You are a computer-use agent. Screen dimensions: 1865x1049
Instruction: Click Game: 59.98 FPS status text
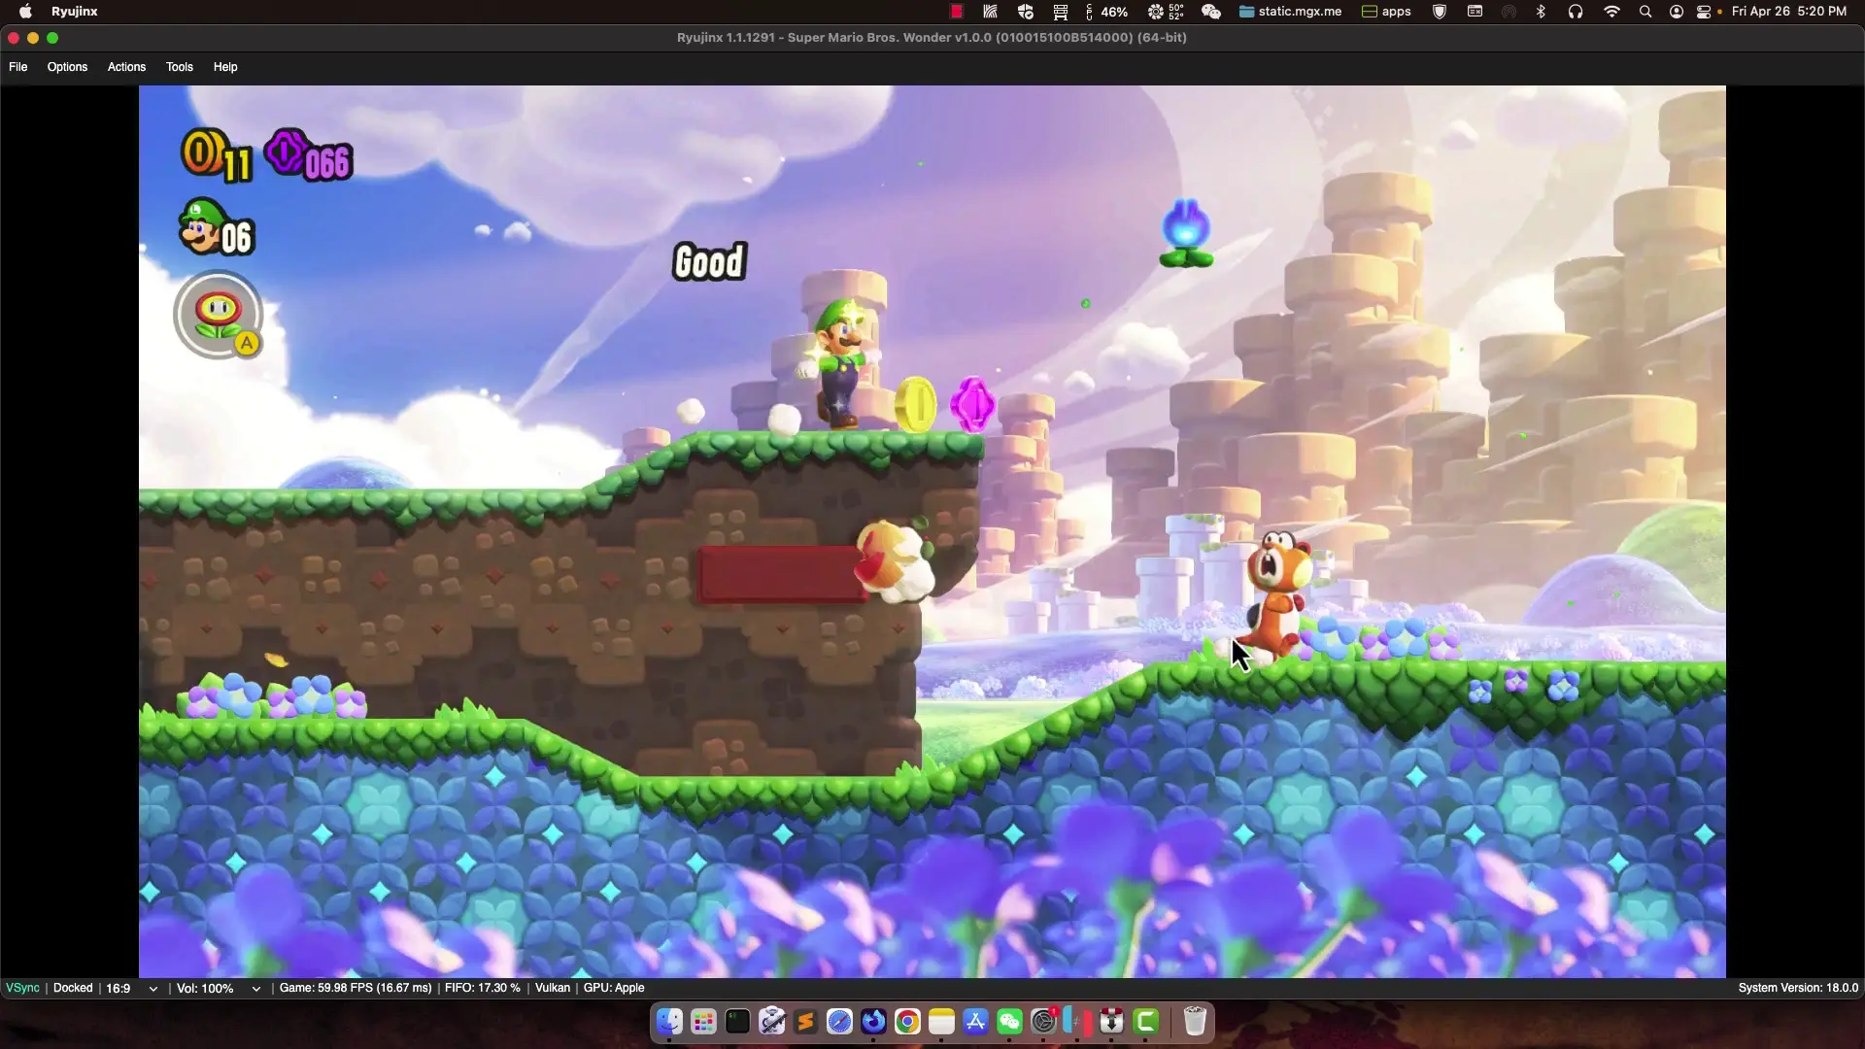tap(356, 988)
